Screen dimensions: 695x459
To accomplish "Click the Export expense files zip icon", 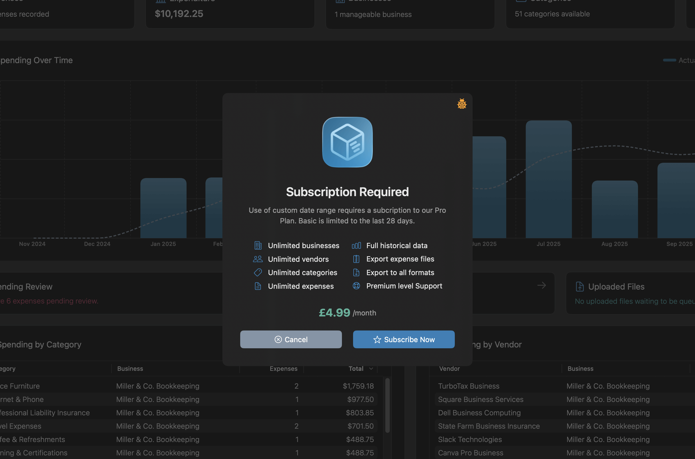I will click(356, 259).
